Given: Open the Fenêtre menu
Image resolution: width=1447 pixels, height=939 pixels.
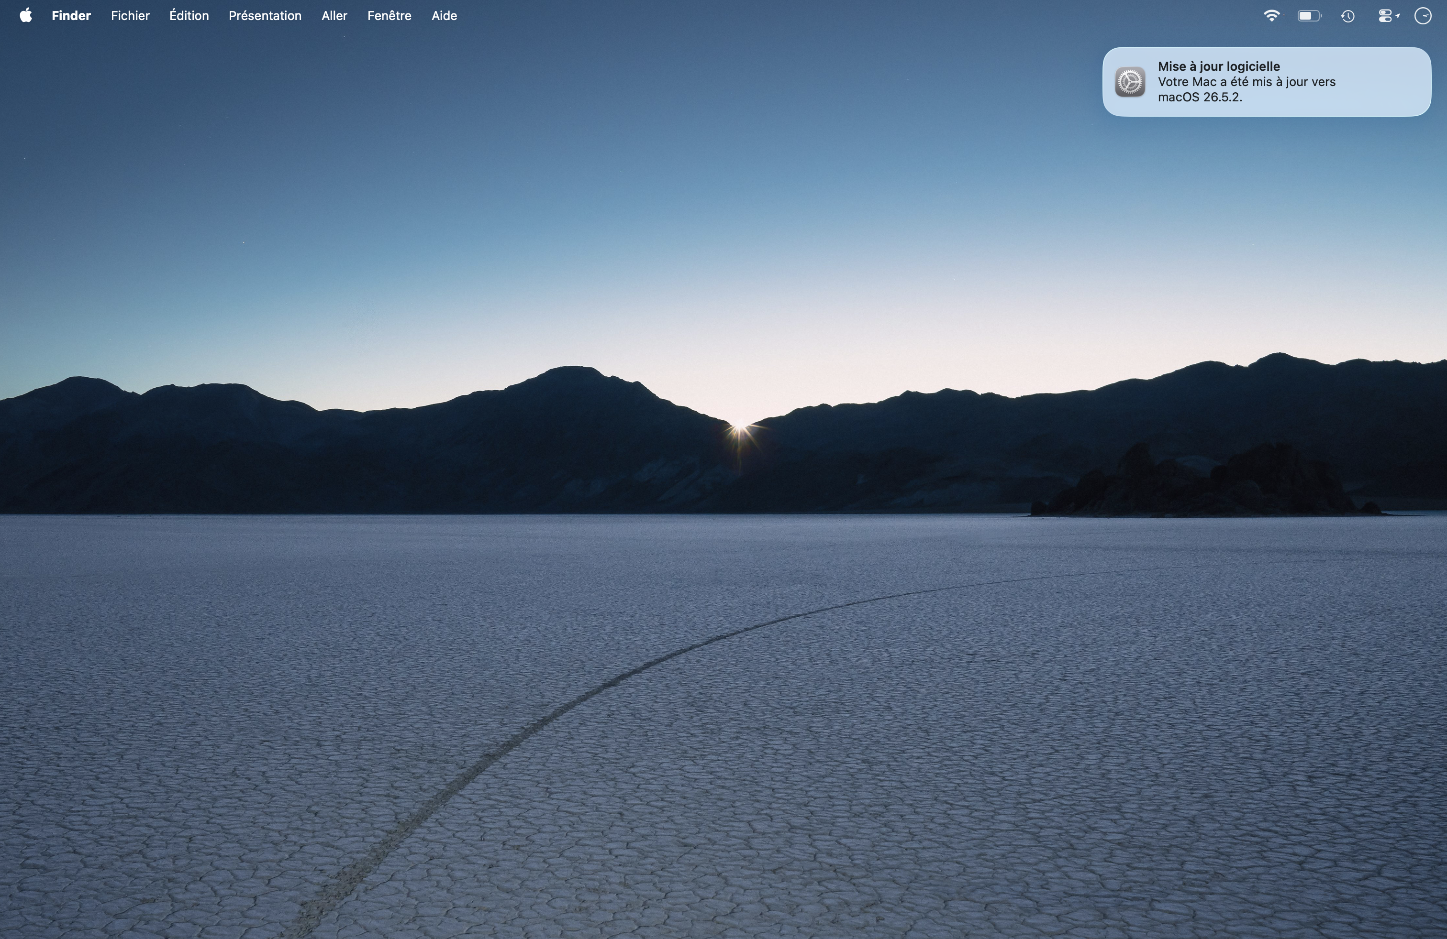Looking at the screenshot, I should 389,16.
